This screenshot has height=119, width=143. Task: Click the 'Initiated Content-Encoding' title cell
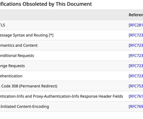pyautogui.click(x=24, y=107)
